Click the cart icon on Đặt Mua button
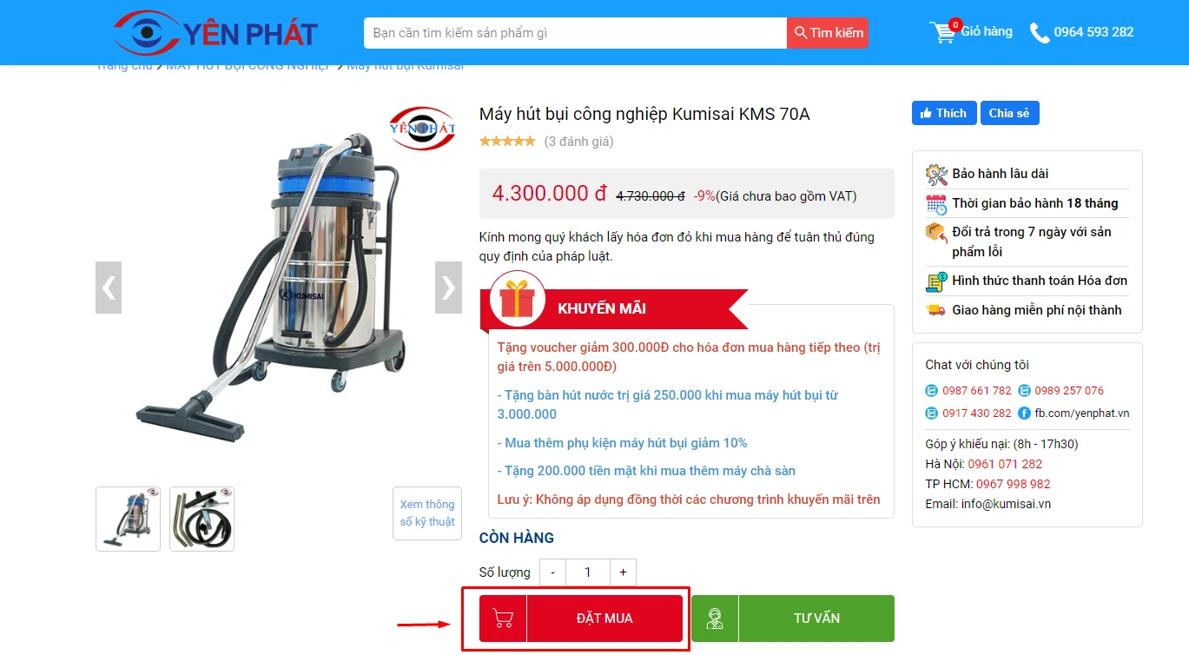The width and height of the screenshot is (1189, 655). 503,619
